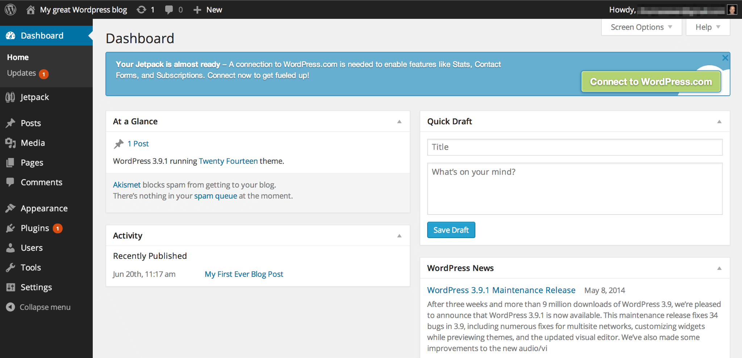Collapse the Activity widget
Image resolution: width=742 pixels, height=358 pixels.
tap(399, 236)
